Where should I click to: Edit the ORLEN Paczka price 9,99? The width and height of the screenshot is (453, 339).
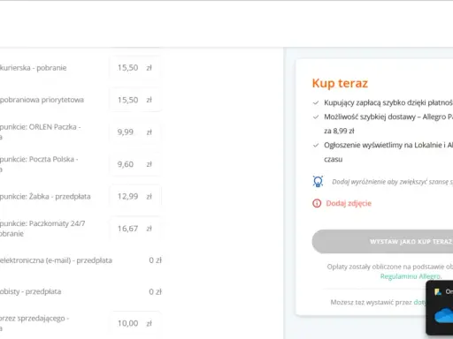[x=135, y=132]
